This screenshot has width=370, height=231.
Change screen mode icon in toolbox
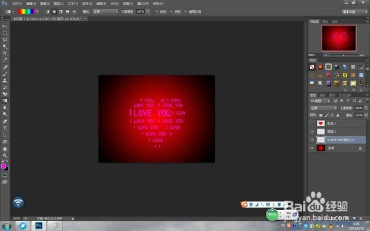pyautogui.click(x=5, y=182)
